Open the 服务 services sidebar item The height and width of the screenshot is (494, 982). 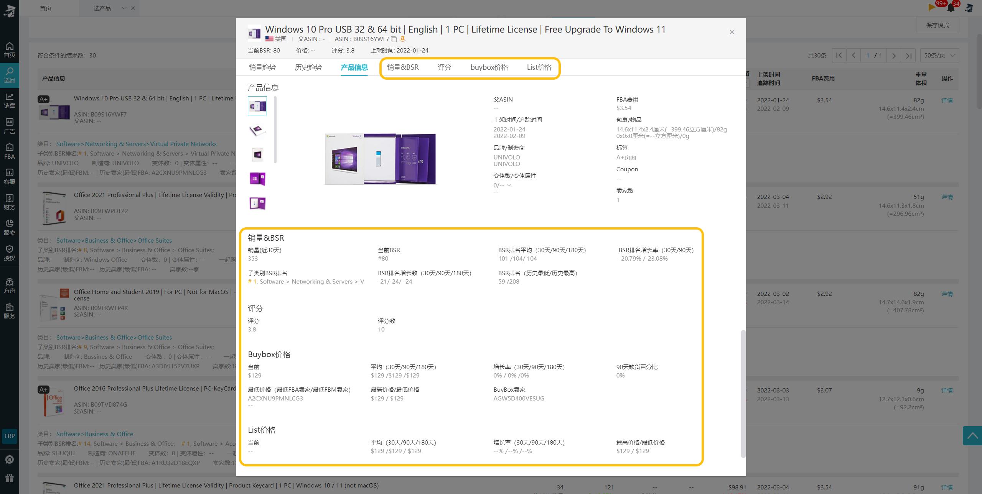pos(9,311)
